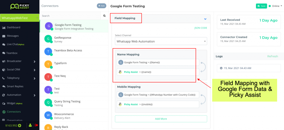Image resolution: width=284 pixels, height=130 pixels.
Task: Open the Online status dropdown
Action: click(275, 6)
